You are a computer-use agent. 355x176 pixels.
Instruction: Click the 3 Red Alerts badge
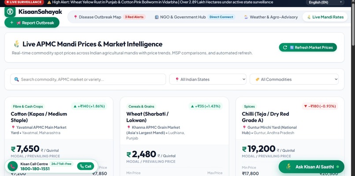point(134,17)
